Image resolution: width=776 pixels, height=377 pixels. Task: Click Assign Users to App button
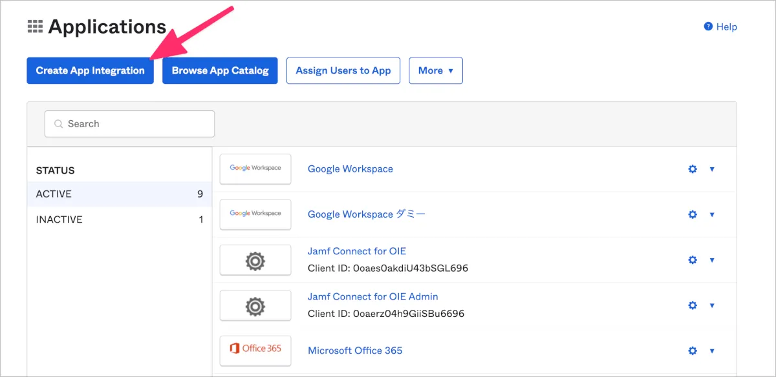click(x=343, y=71)
